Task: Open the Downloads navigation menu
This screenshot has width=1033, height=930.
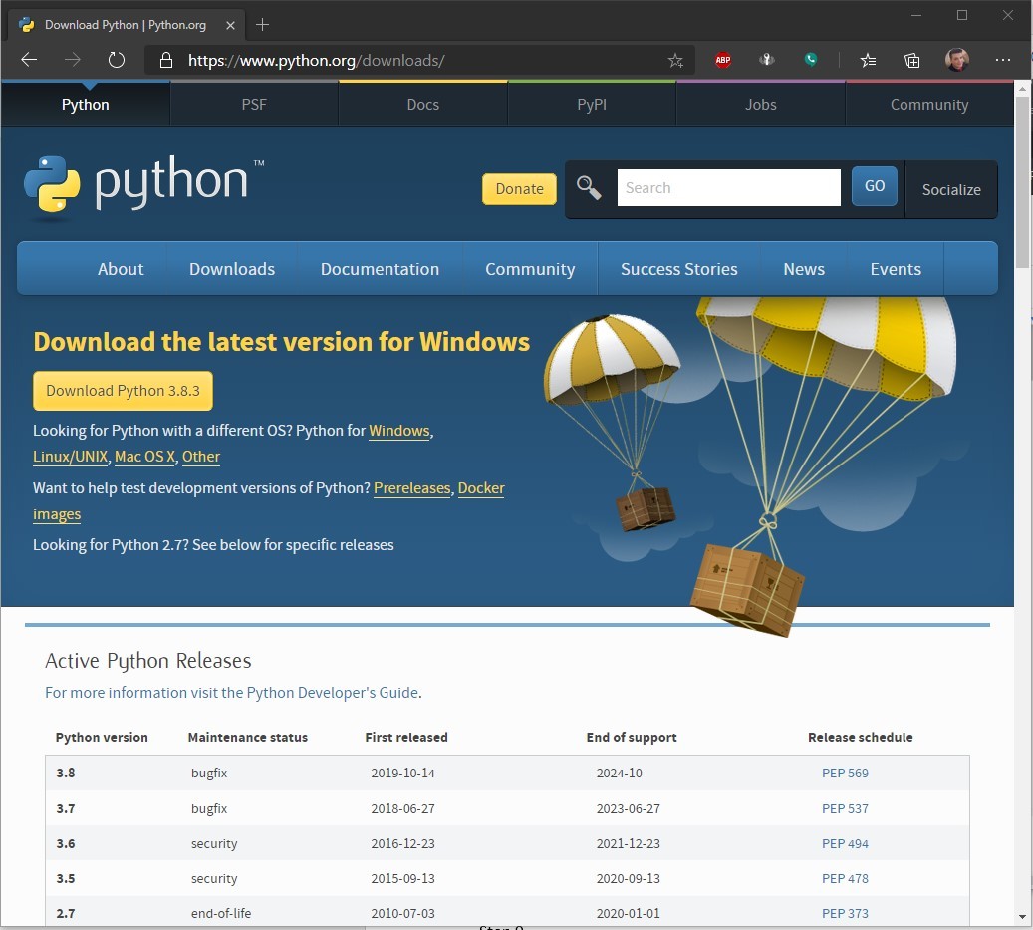Action: tap(231, 268)
